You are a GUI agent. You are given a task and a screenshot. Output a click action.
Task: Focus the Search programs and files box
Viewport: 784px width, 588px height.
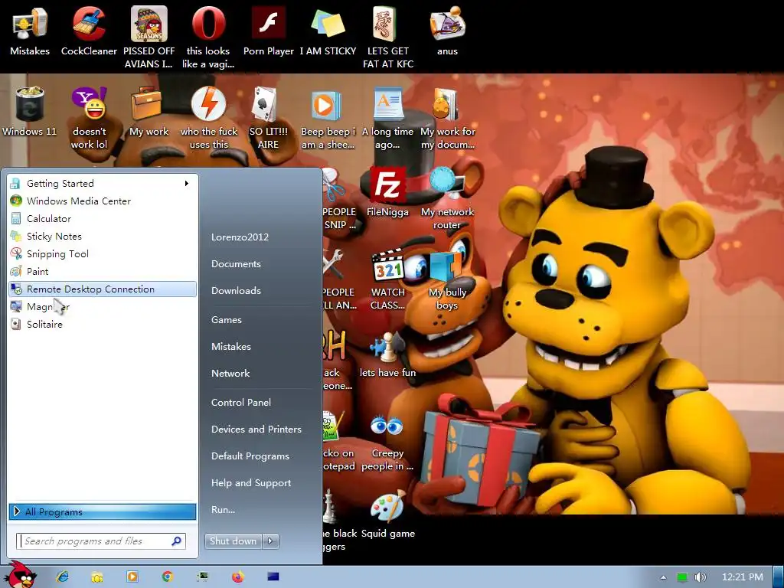pyautogui.click(x=101, y=541)
